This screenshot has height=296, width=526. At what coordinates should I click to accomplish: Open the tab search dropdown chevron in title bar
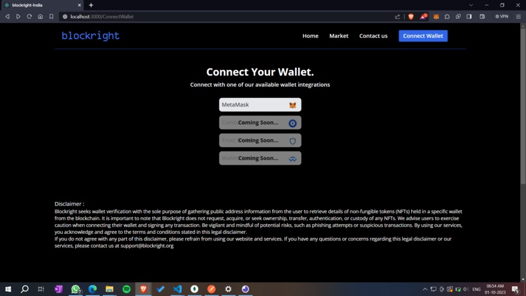click(471, 5)
